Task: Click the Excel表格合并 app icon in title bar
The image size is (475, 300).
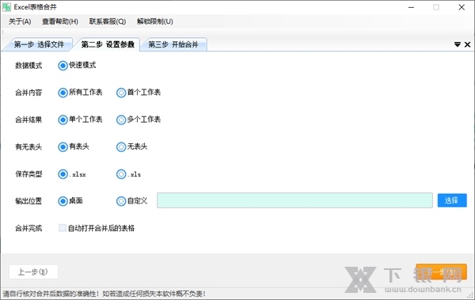Action: click(6, 7)
